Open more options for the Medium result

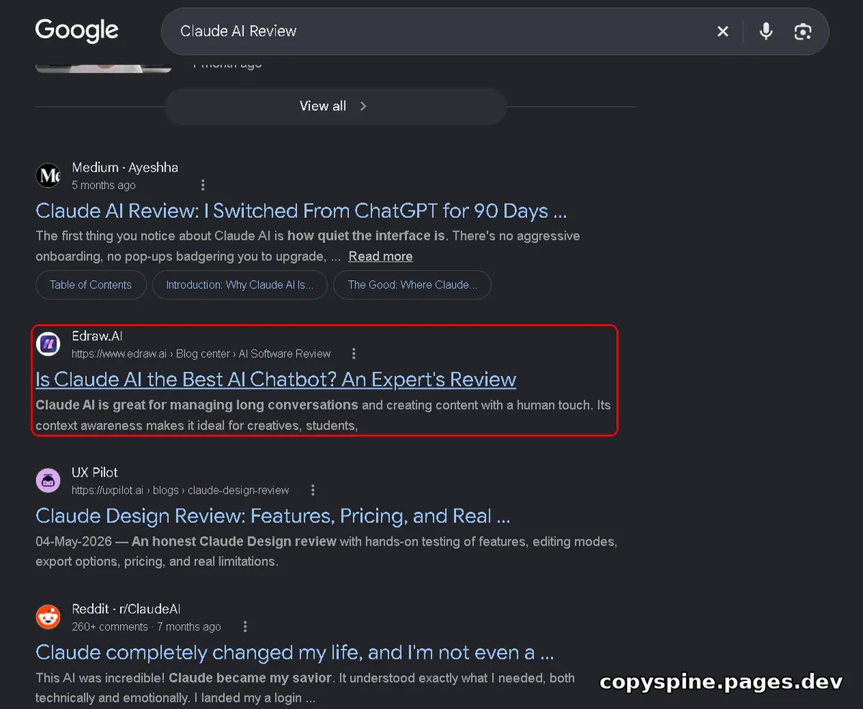pos(203,185)
